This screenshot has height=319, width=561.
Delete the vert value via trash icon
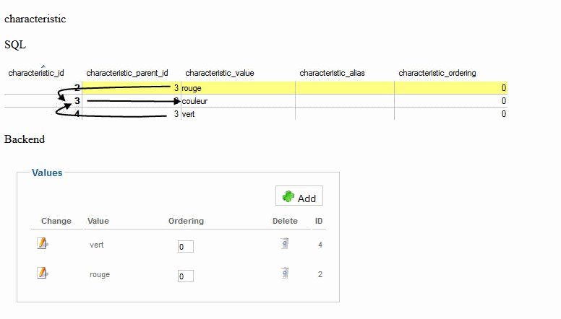[x=285, y=243]
